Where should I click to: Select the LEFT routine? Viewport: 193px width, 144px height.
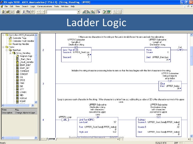coord(22,89)
